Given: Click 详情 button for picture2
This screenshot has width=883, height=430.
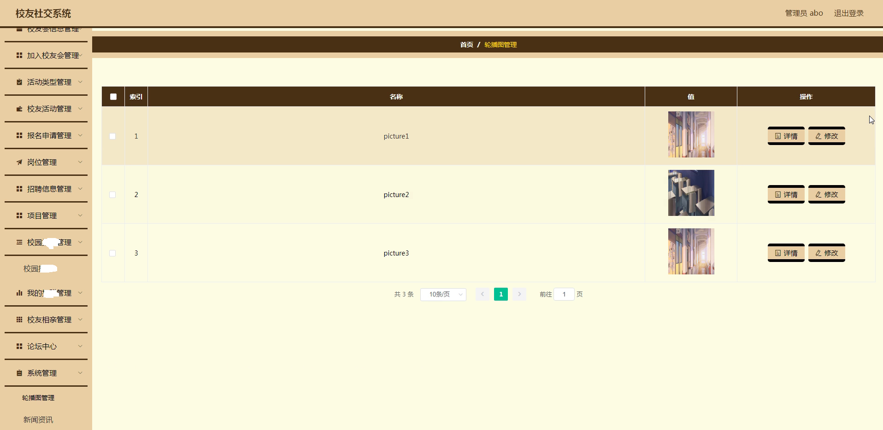Looking at the screenshot, I should (x=786, y=194).
